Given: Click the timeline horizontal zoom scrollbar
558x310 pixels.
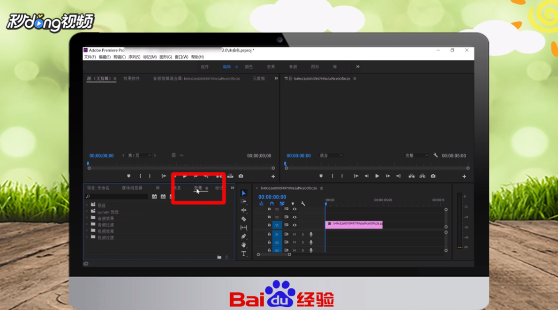Looking at the screenshot, I should [274, 255].
